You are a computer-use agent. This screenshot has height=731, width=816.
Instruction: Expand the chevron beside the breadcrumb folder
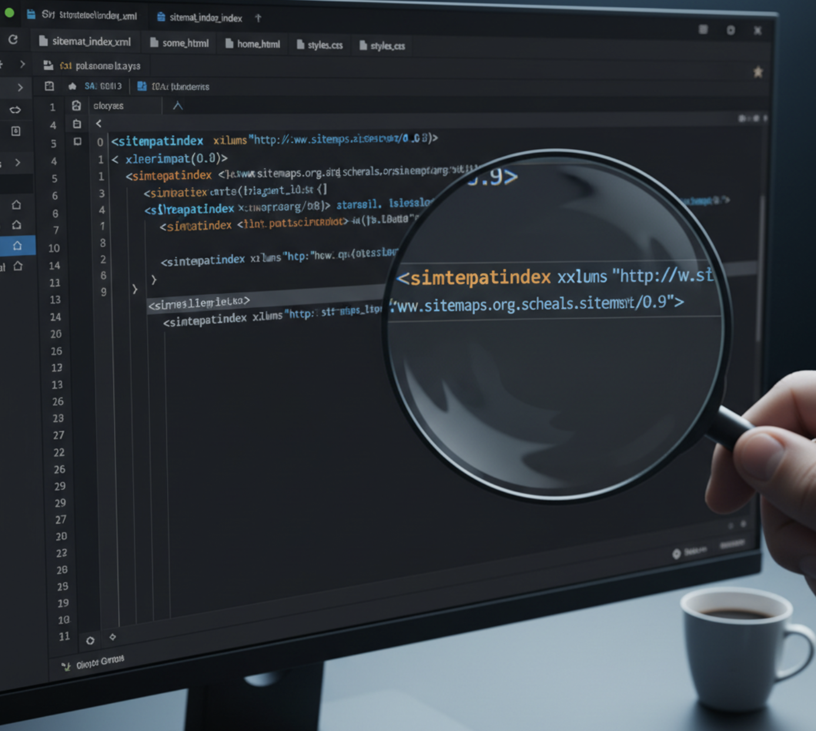(22, 64)
